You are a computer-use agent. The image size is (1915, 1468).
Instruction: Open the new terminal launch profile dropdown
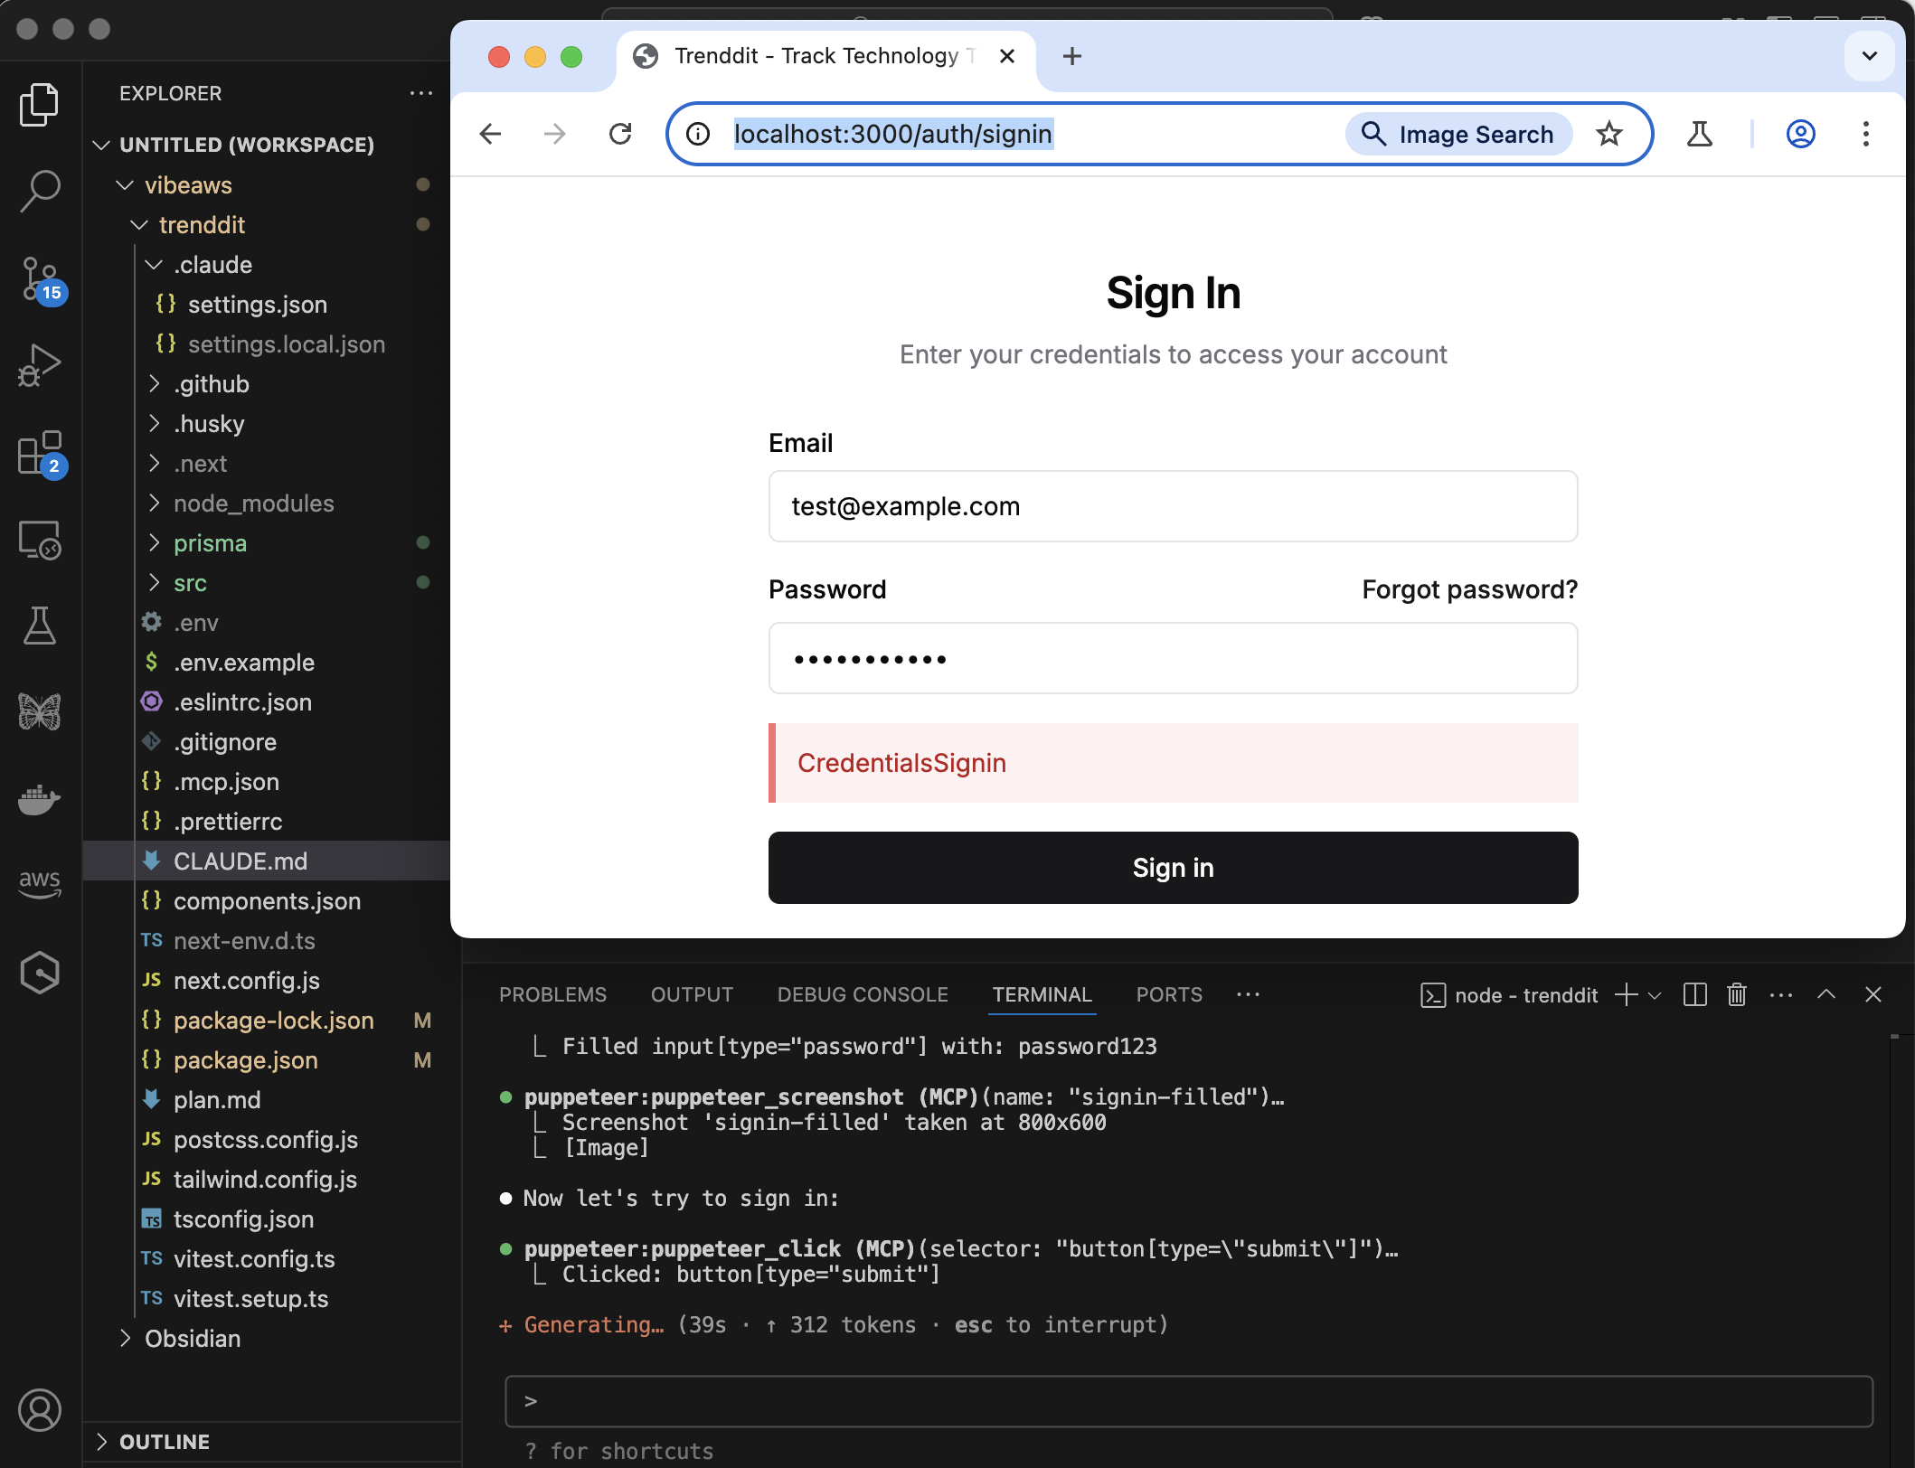pos(1656,995)
